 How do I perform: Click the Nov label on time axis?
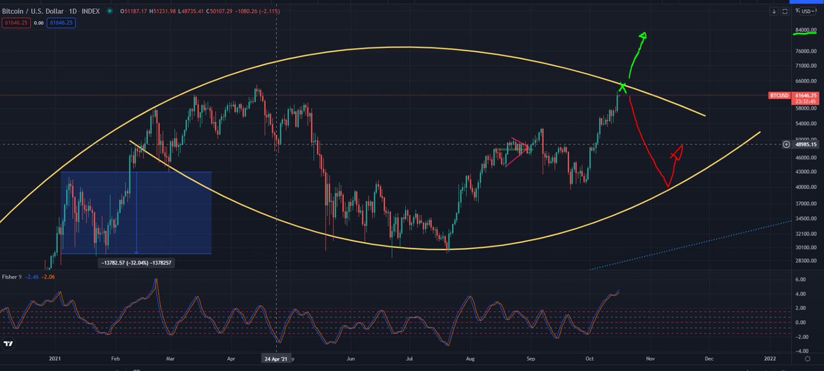651,359
